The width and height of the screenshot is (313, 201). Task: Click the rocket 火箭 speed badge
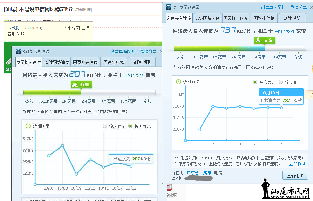click(265, 40)
